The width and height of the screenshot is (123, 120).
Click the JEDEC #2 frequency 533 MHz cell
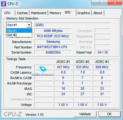pos(82,67)
